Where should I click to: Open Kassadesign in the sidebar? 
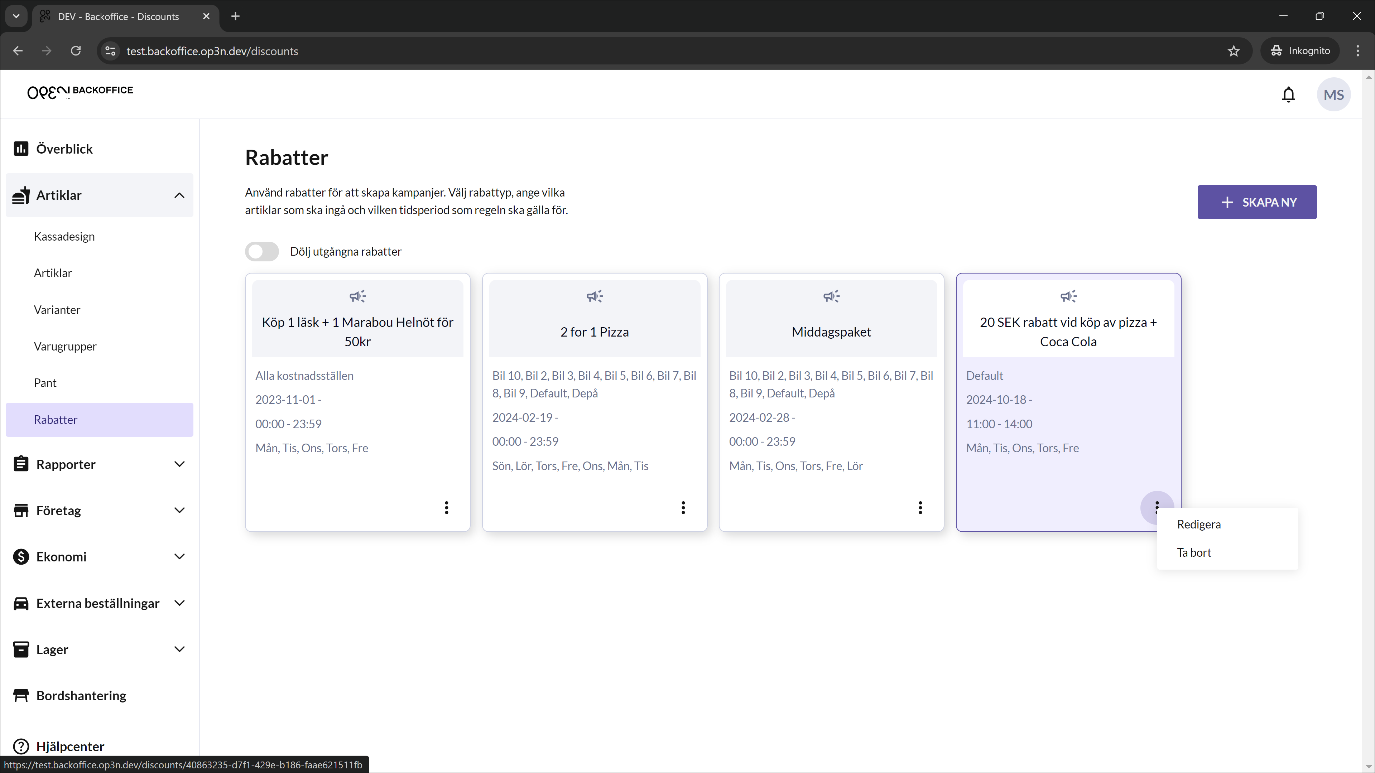coord(64,236)
